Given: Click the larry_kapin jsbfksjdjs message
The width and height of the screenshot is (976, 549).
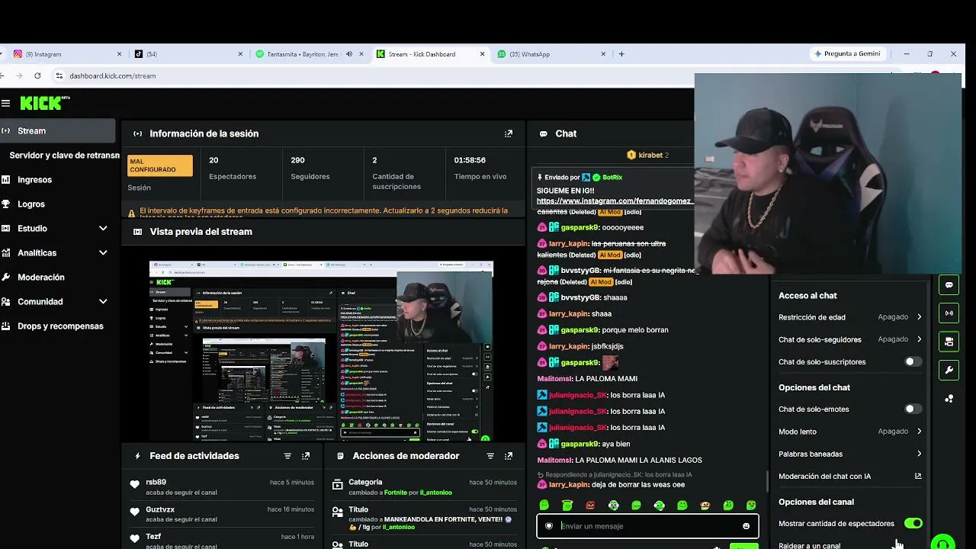Looking at the screenshot, I should 580,346.
